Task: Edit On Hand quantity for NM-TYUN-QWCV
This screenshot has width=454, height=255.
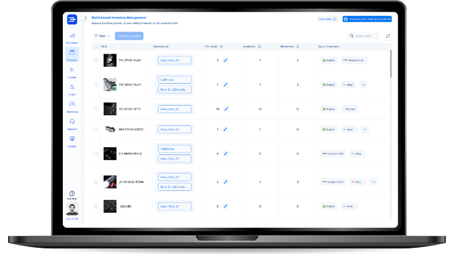Action: coord(225,130)
